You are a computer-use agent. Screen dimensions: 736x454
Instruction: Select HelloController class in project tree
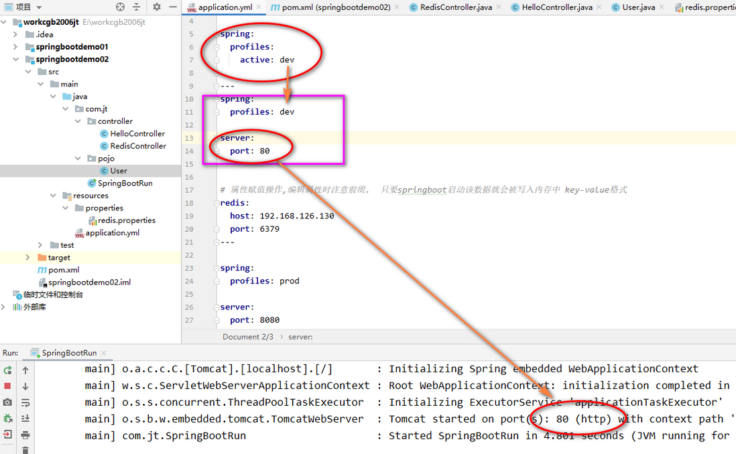point(137,134)
